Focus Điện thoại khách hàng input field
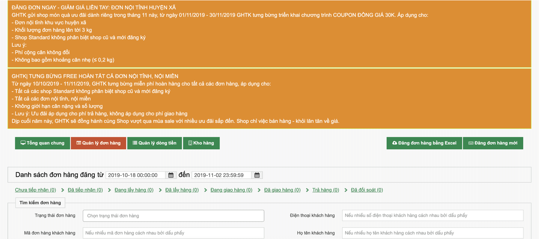Image resolution: width=539 pixels, height=239 pixels. [x=433, y=215]
